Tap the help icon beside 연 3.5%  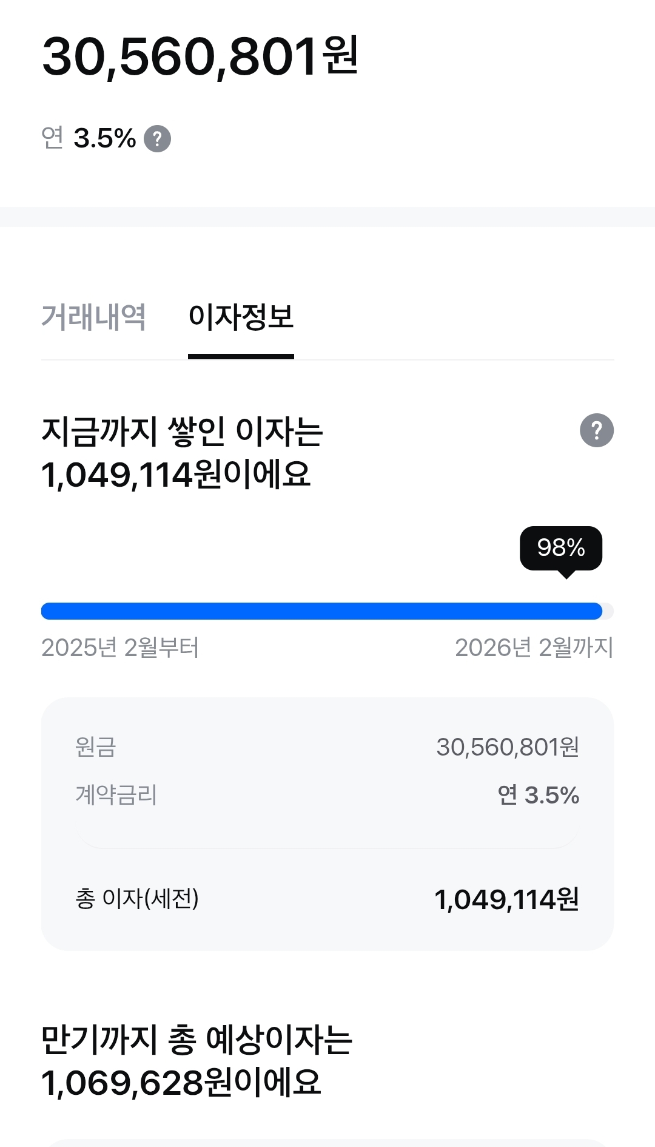[x=157, y=139]
